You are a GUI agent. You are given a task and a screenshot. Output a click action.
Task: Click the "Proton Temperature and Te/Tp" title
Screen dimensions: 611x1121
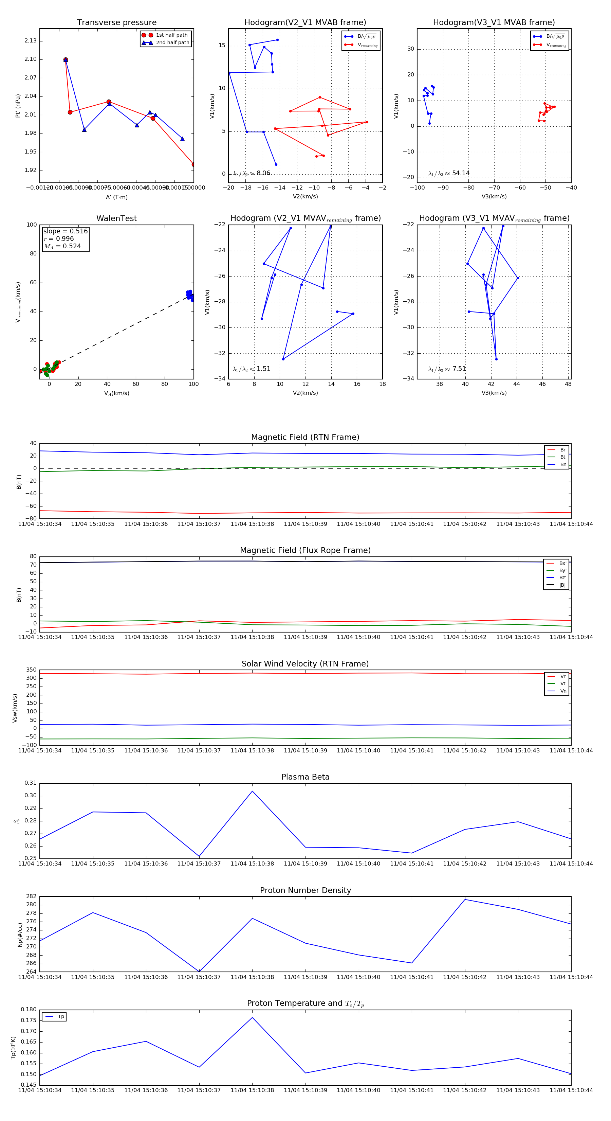coord(305,1003)
